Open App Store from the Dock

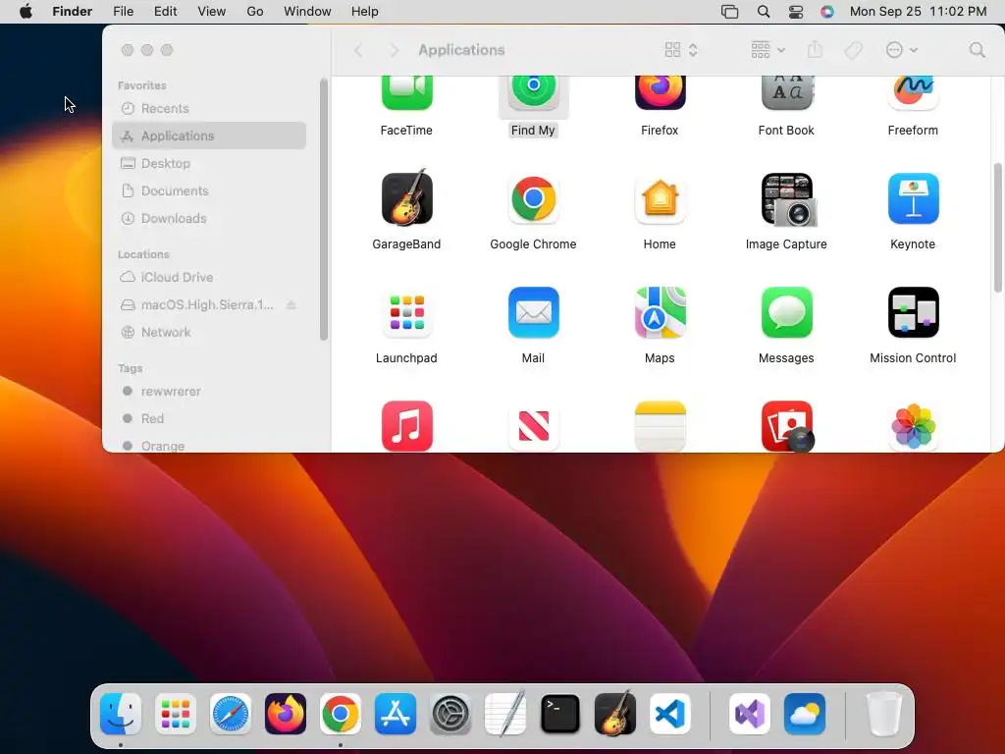click(x=396, y=714)
